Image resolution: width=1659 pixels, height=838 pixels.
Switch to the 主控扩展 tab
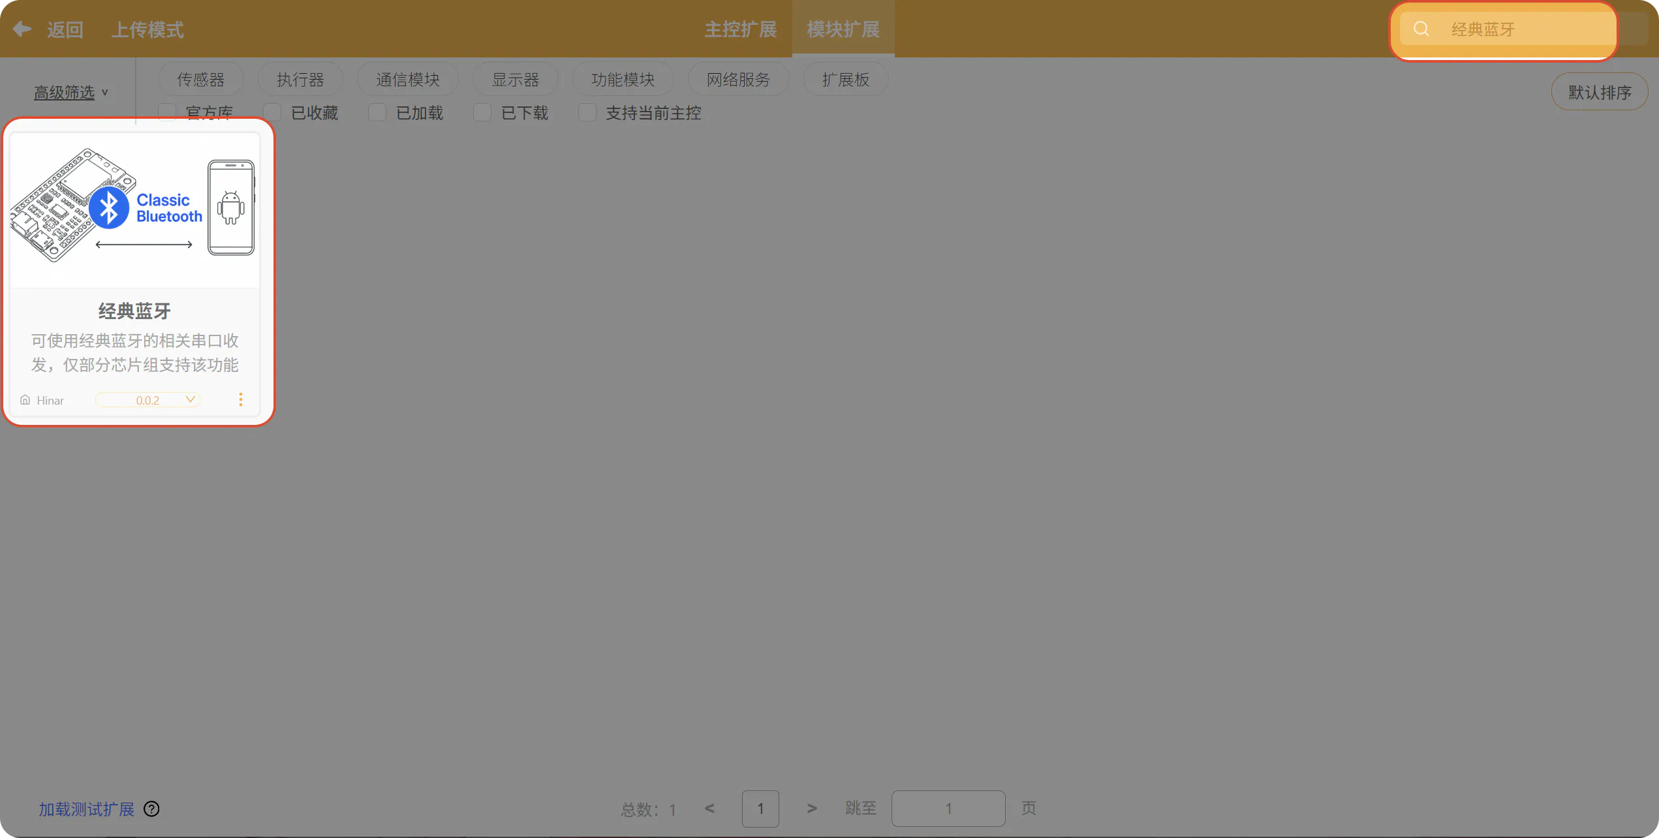click(740, 29)
